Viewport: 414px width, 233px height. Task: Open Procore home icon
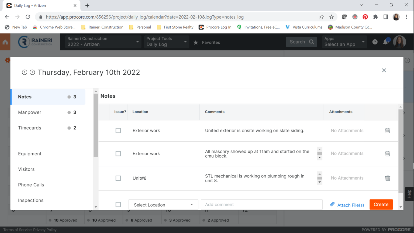tap(5, 42)
